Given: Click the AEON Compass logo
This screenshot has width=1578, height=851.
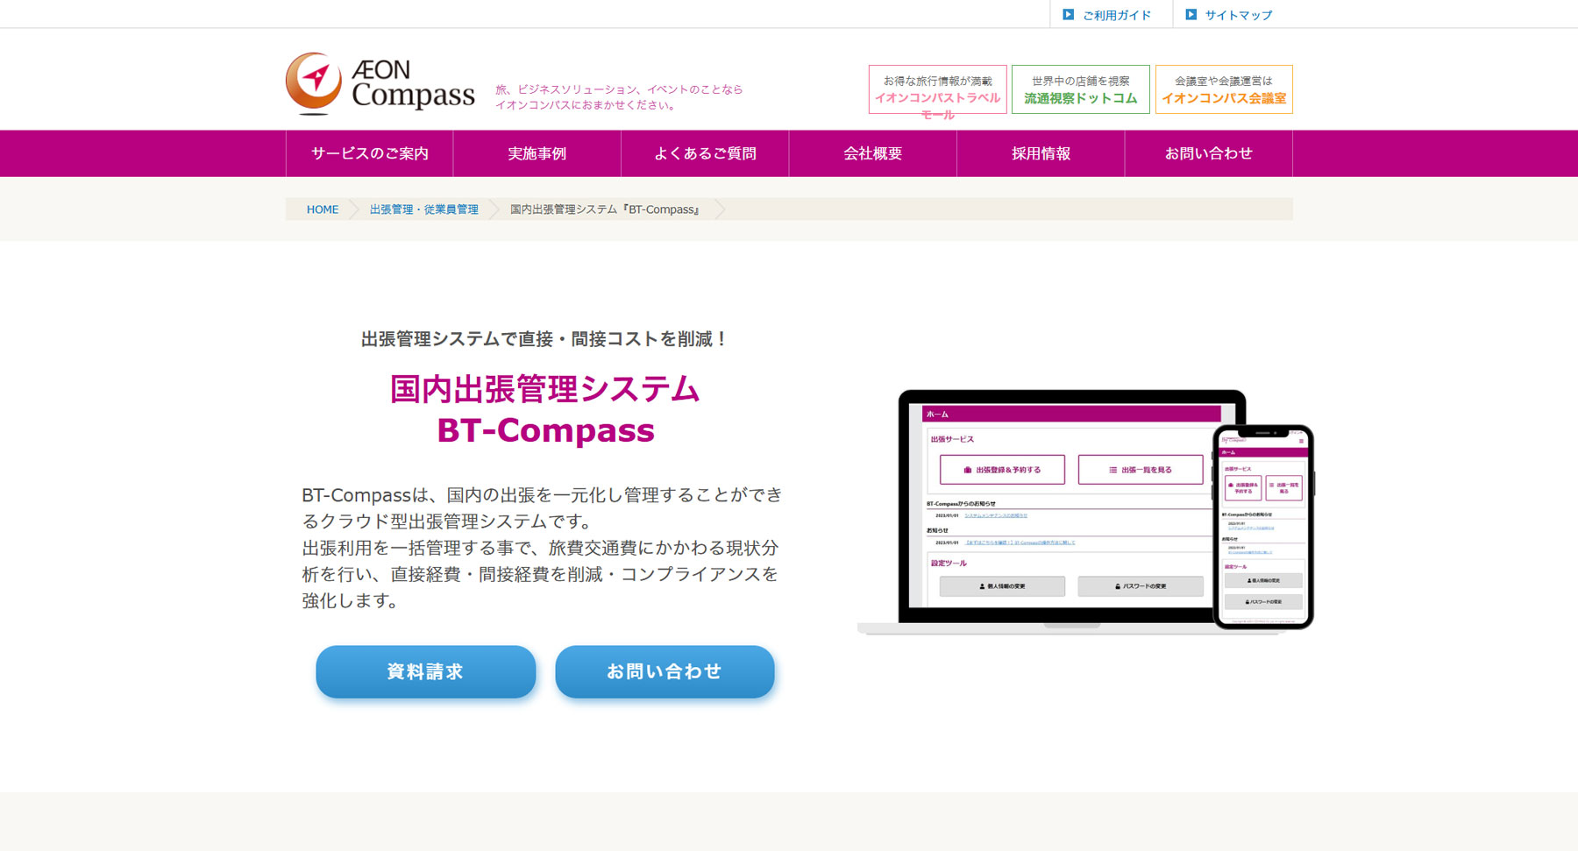Looking at the screenshot, I should click(380, 84).
